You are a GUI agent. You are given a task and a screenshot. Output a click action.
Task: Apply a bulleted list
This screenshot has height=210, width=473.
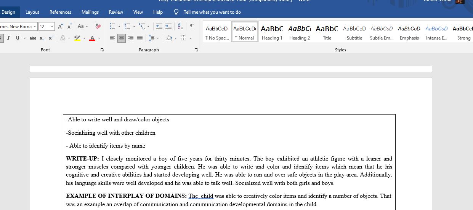coord(112,27)
